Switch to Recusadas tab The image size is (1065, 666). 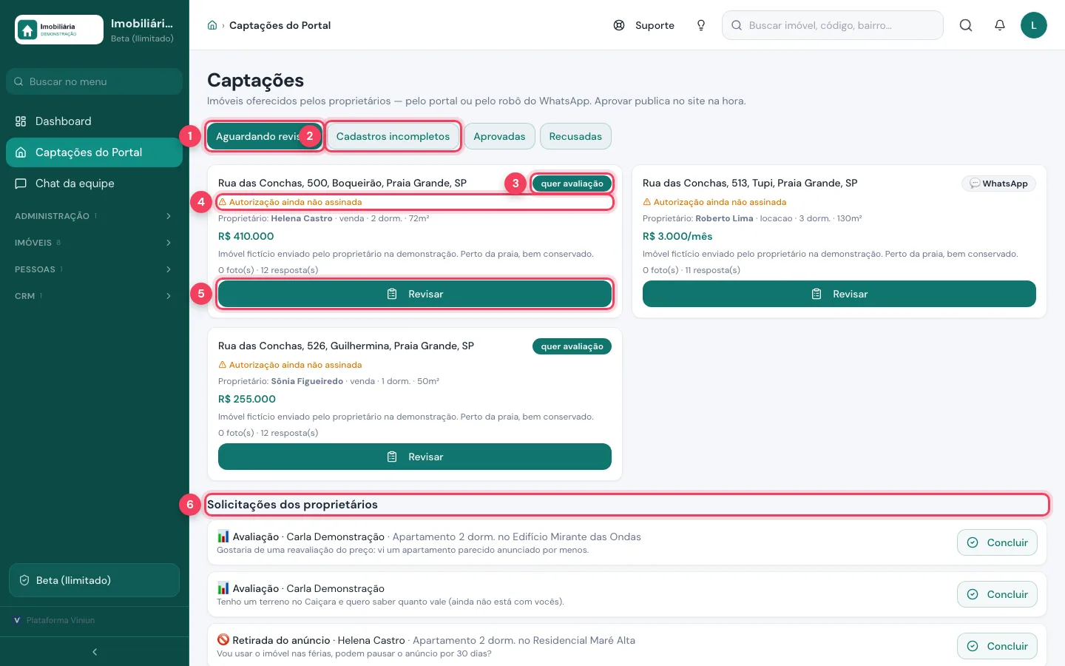point(575,136)
